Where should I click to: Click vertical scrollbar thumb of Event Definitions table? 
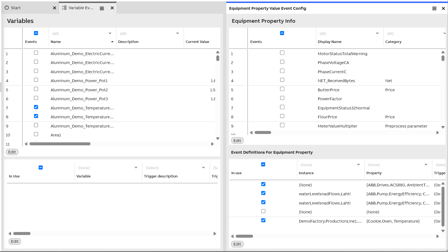443,206
